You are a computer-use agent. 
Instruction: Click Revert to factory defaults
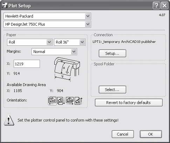[129, 103]
